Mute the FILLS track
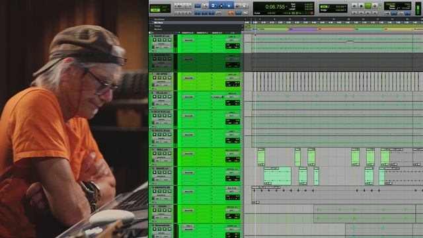 pos(169,97)
